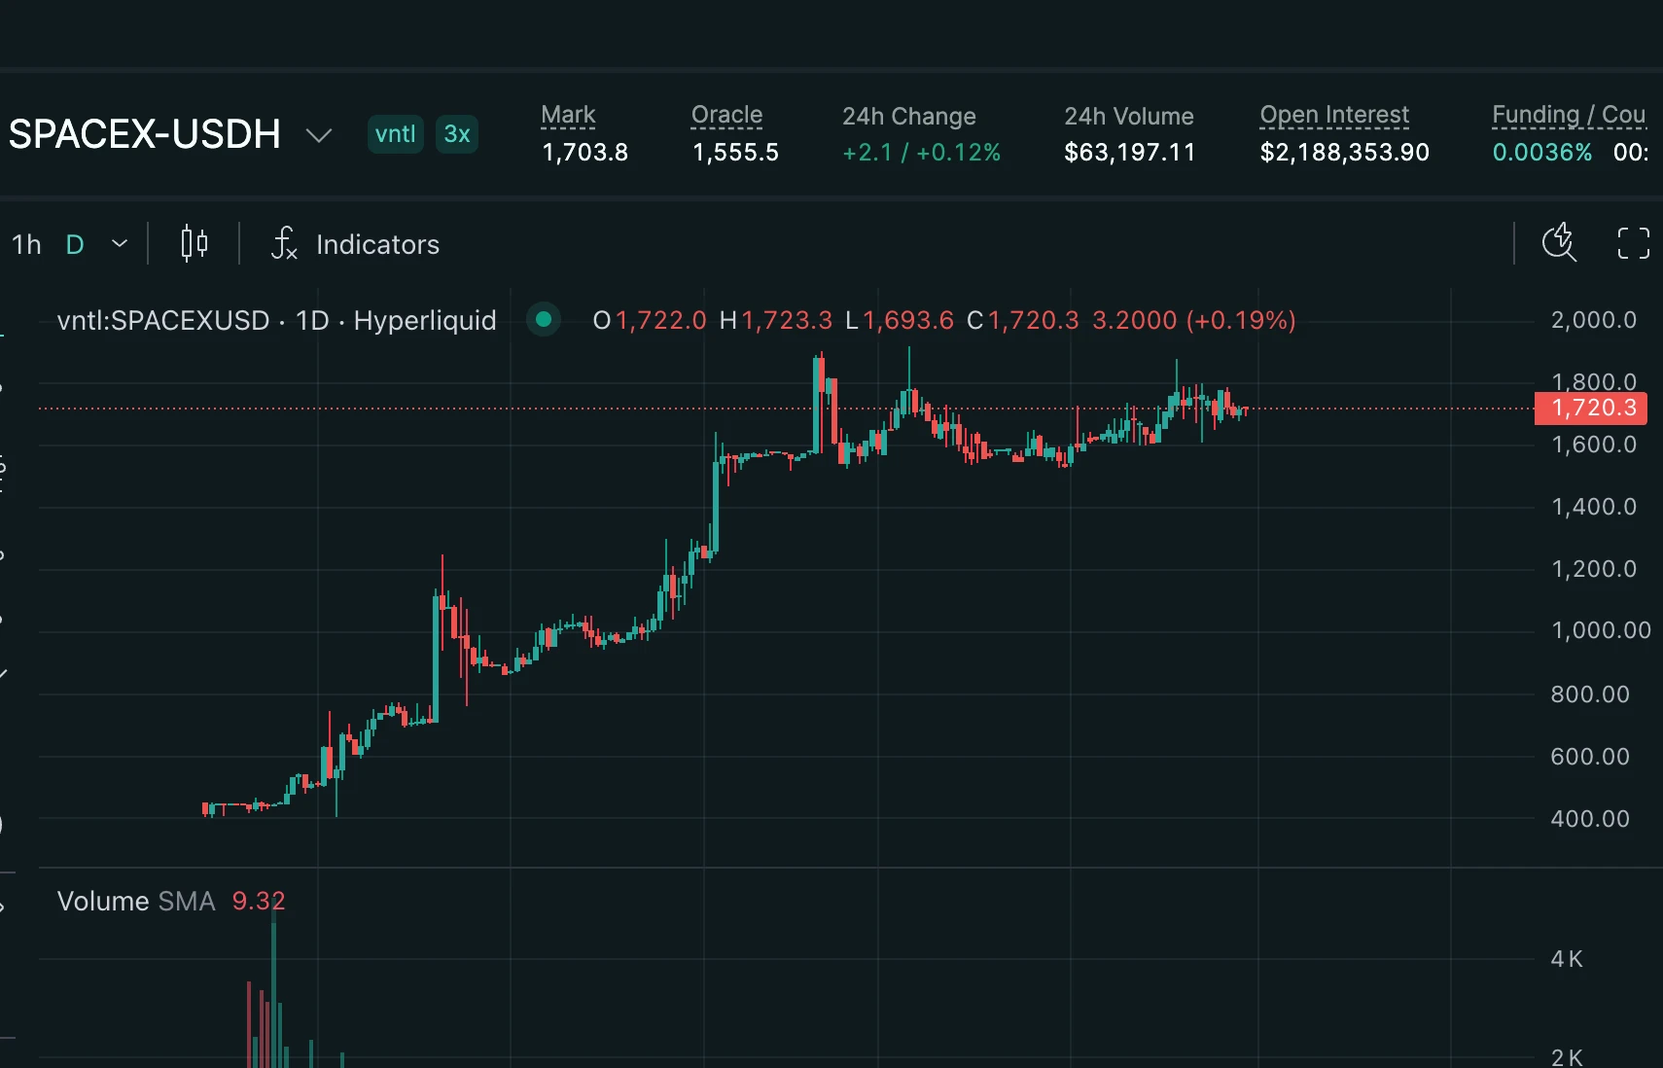Image resolution: width=1663 pixels, height=1068 pixels.
Task: Click the Volume SMA value 9.32
Action: point(259,900)
